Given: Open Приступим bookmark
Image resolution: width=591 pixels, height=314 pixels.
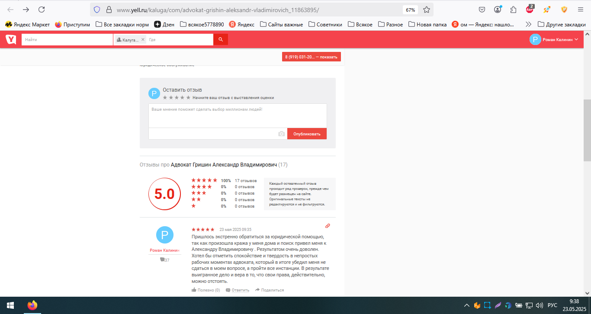Looking at the screenshot, I should (72, 25).
